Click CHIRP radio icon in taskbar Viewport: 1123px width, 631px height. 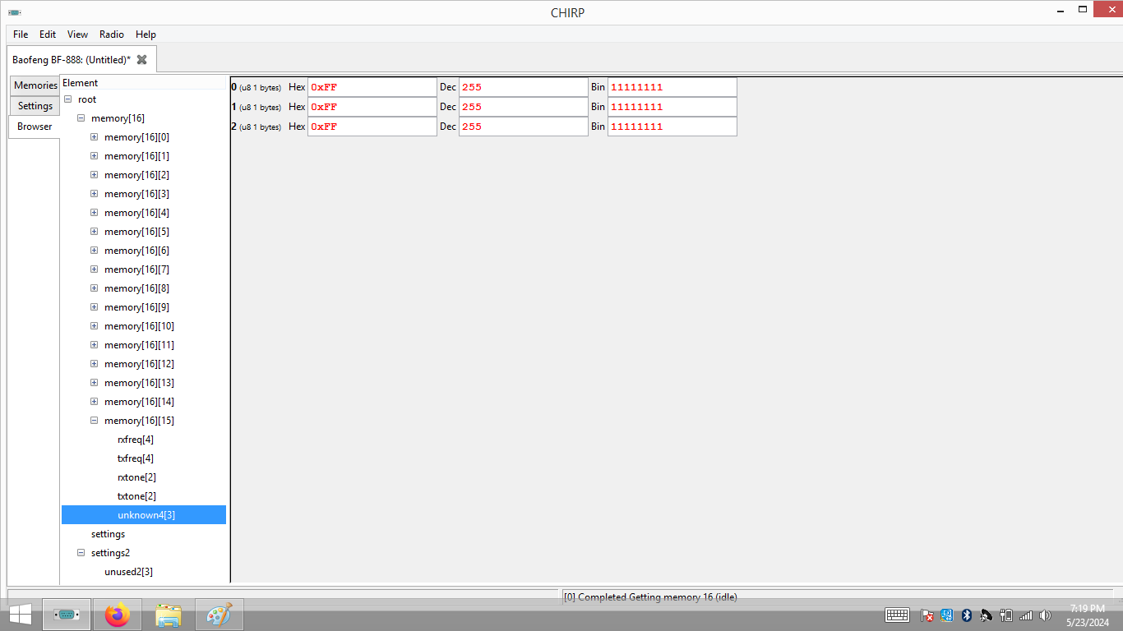[67, 615]
